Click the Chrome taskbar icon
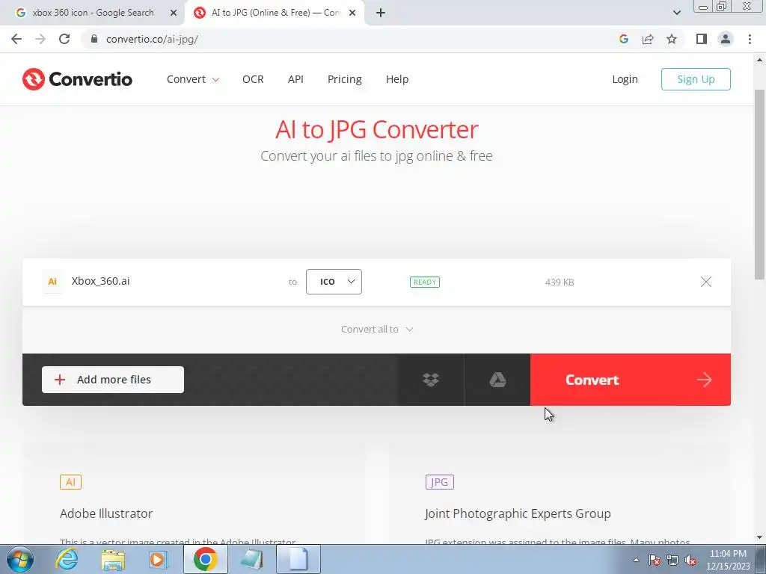Viewport: 766px width, 574px height. [x=205, y=559]
